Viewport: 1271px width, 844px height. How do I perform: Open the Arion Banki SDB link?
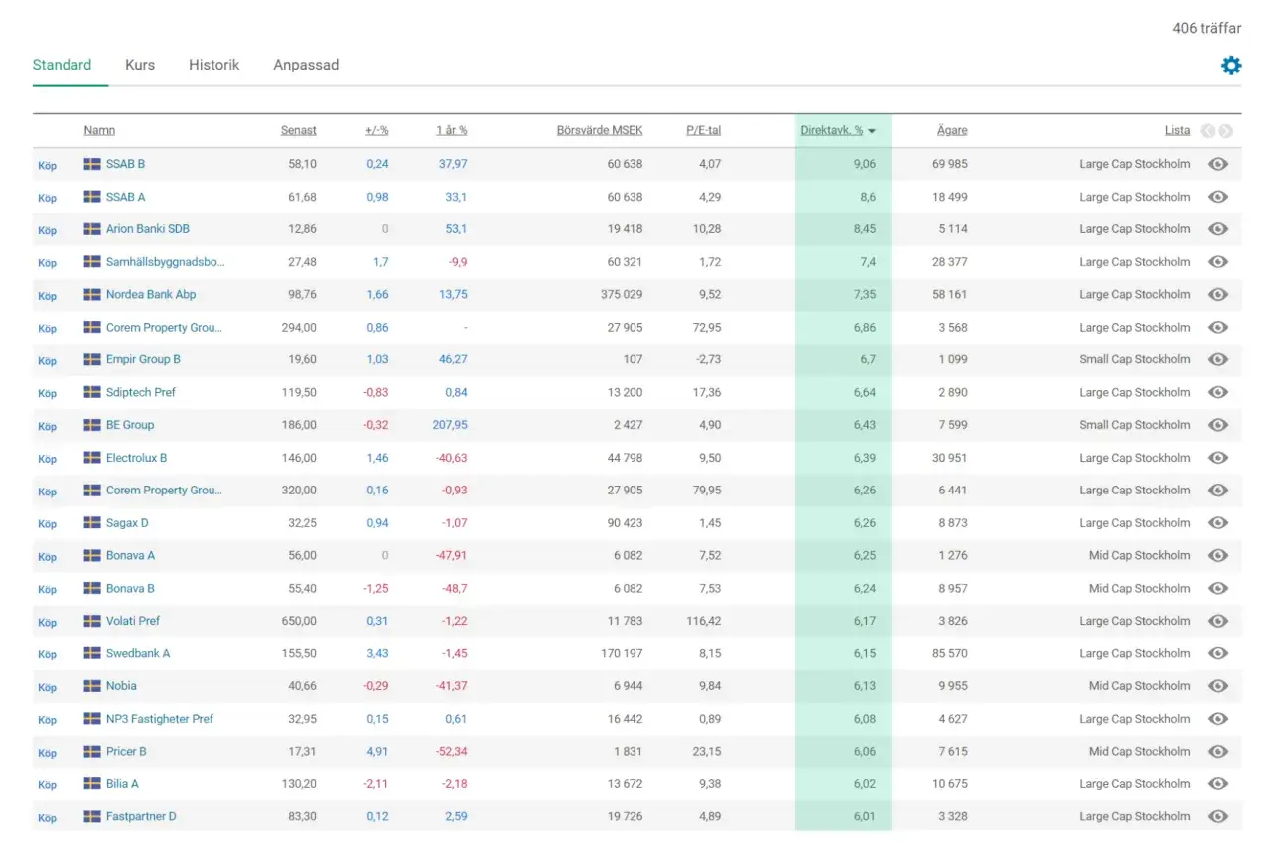click(x=148, y=229)
